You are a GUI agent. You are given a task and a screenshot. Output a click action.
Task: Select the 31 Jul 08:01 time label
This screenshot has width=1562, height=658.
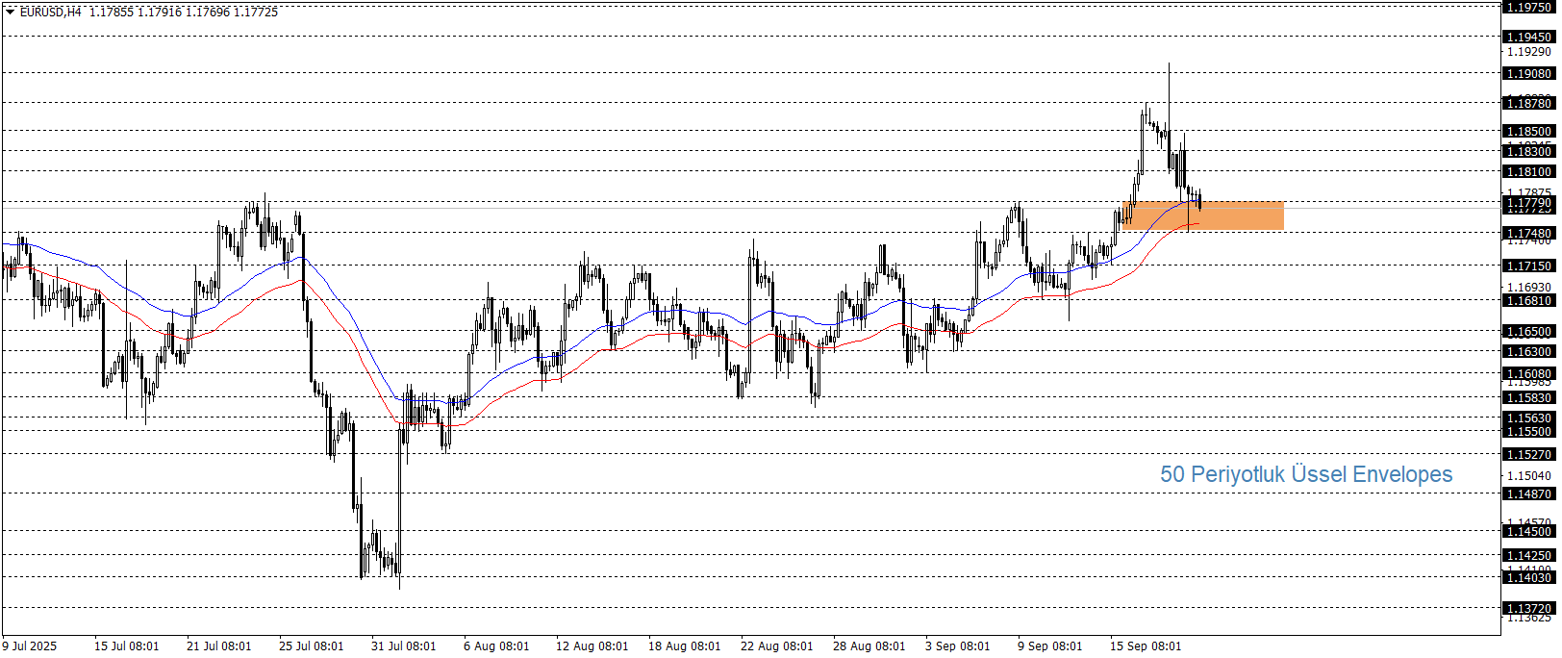coord(403,646)
